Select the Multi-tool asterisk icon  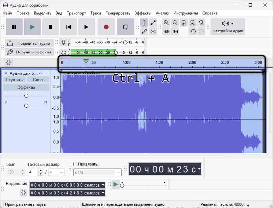[153, 31]
